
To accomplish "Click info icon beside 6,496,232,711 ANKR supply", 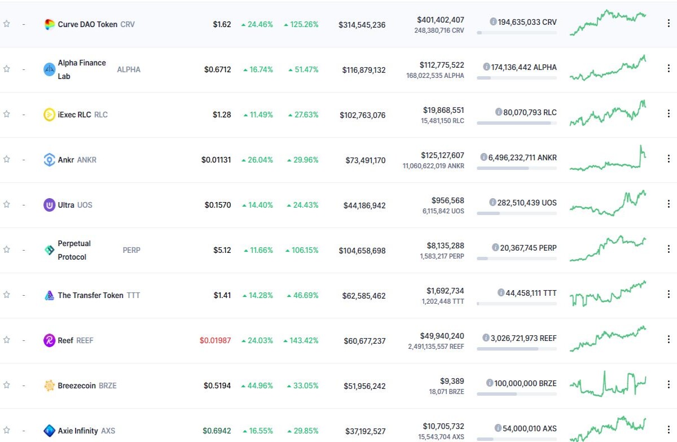I will [483, 157].
